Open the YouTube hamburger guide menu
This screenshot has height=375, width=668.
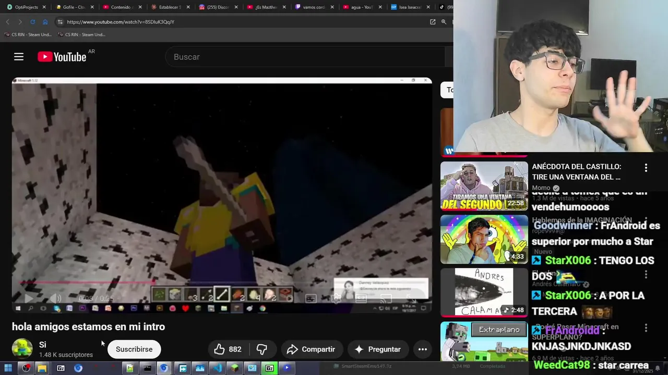pos(19,57)
